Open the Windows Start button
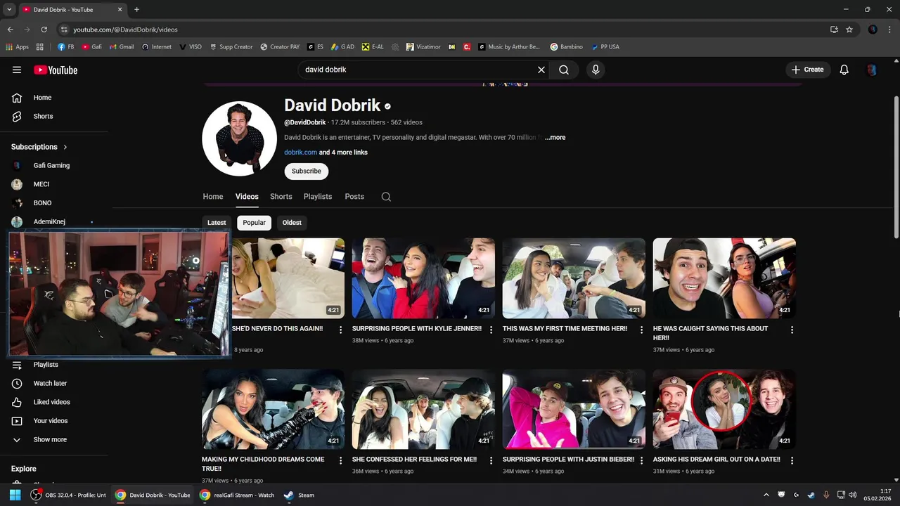Viewport: 900px width, 506px height. 15,495
